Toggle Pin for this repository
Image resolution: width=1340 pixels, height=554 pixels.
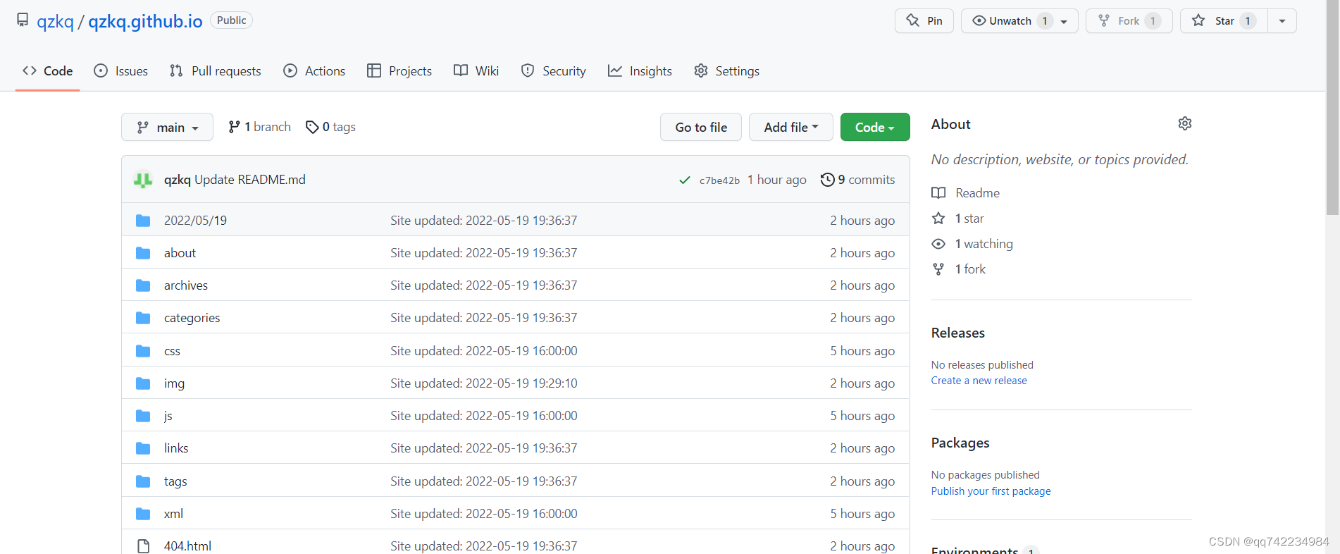pos(924,21)
